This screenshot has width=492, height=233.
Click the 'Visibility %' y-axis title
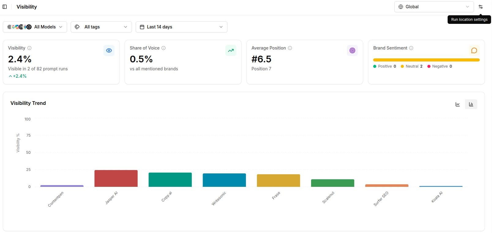click(x=18, y=143)
